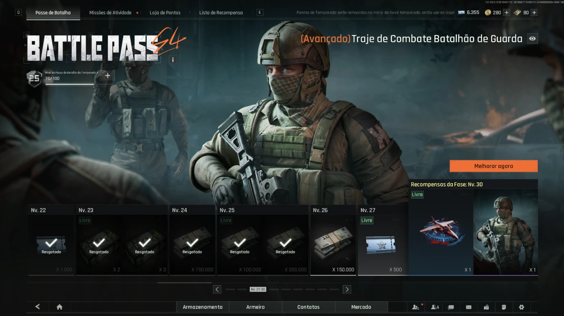
Task: Go to next level page arrow
Action: (347, 289)
